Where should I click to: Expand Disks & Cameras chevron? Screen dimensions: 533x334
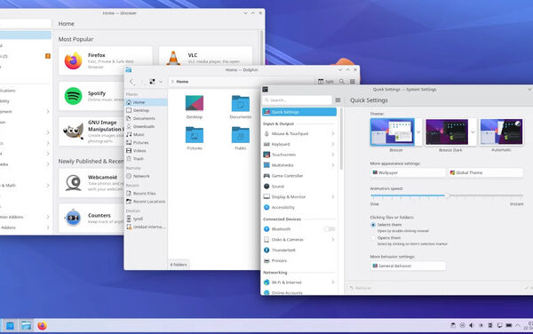tap(333, 240)
